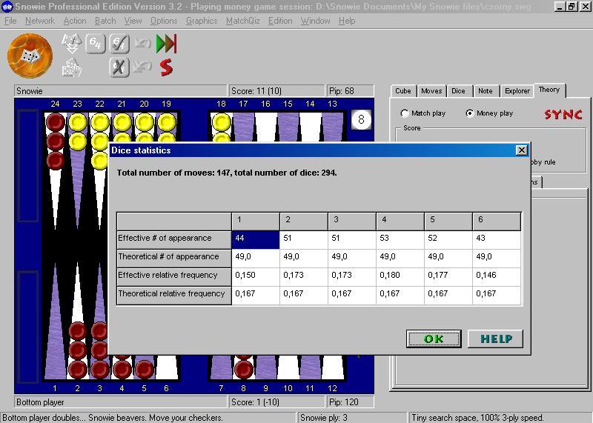Switch to the Moves tab
The width and height of the screenshot is (593, 423).
pos(431,91)
